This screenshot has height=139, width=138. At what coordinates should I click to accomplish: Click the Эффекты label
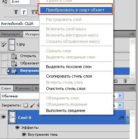click(x=30, y=128)
